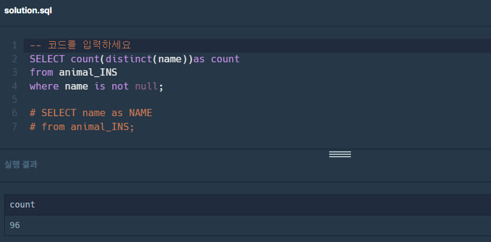Image resolution: width=491 pixels, height=242 pixels.
Task: Click animal_INS table name on line 3
Action: click(x=88, y=73)
